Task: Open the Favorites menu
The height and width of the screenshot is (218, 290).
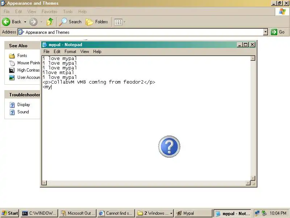Action: [49, 12]
